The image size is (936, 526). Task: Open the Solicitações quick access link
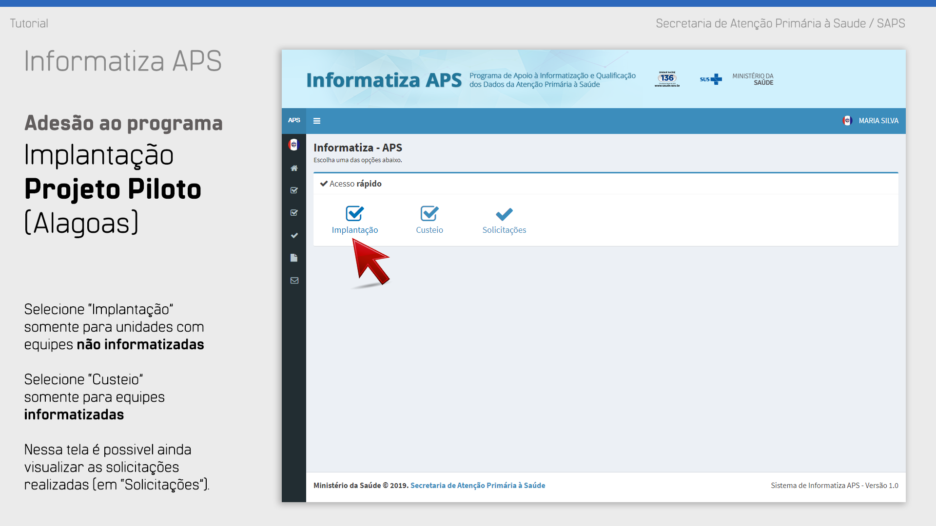pos(504,230)
